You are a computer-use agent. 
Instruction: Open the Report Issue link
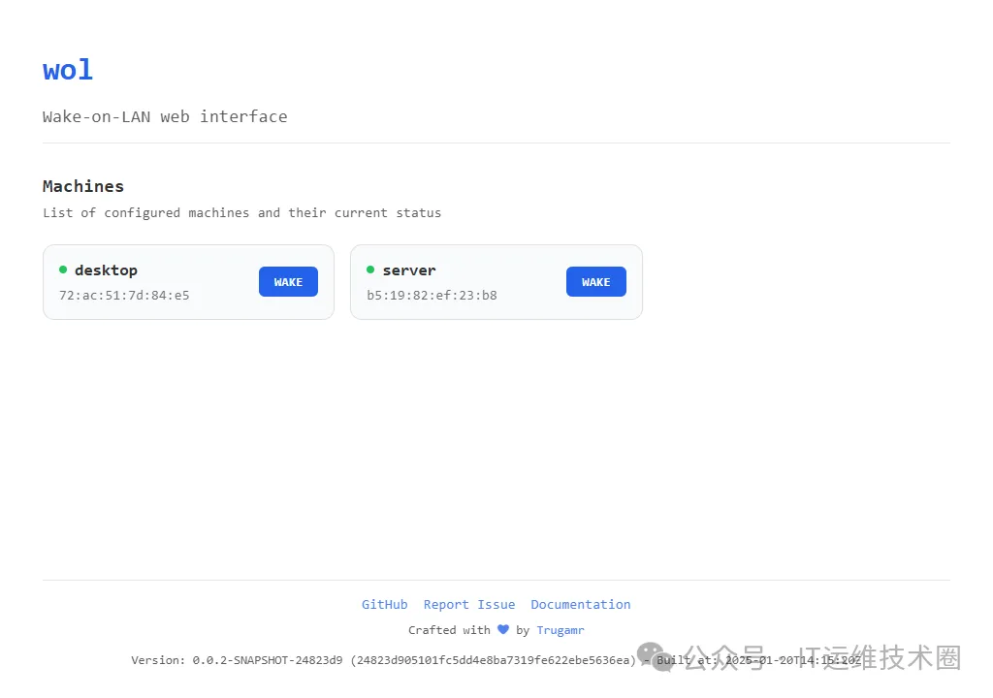pyautogui.click(x=469, y=604)
